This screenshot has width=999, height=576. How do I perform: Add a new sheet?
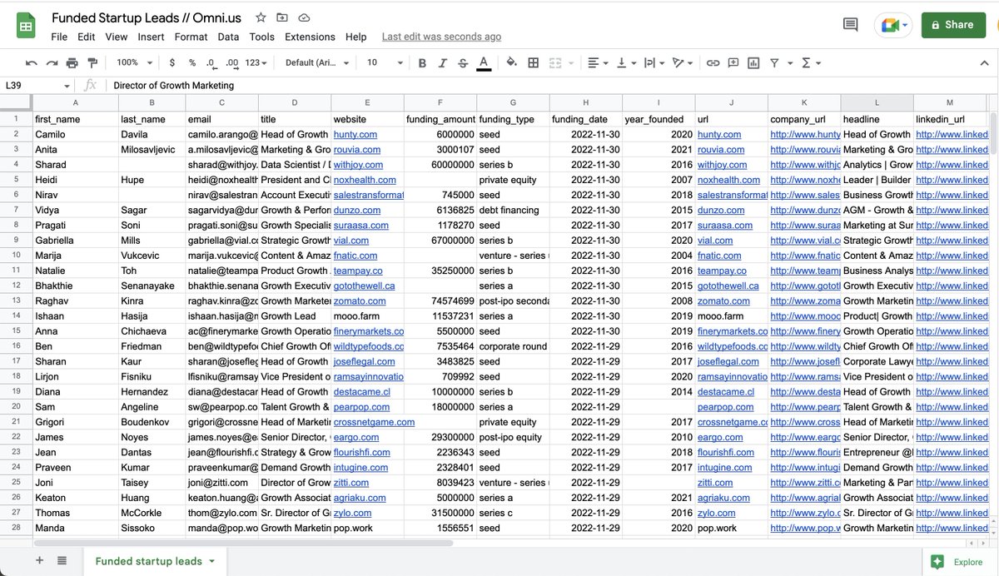coord(39,561)
